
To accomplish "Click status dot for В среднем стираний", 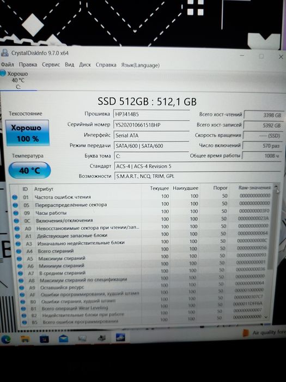I will pos(21,273).
